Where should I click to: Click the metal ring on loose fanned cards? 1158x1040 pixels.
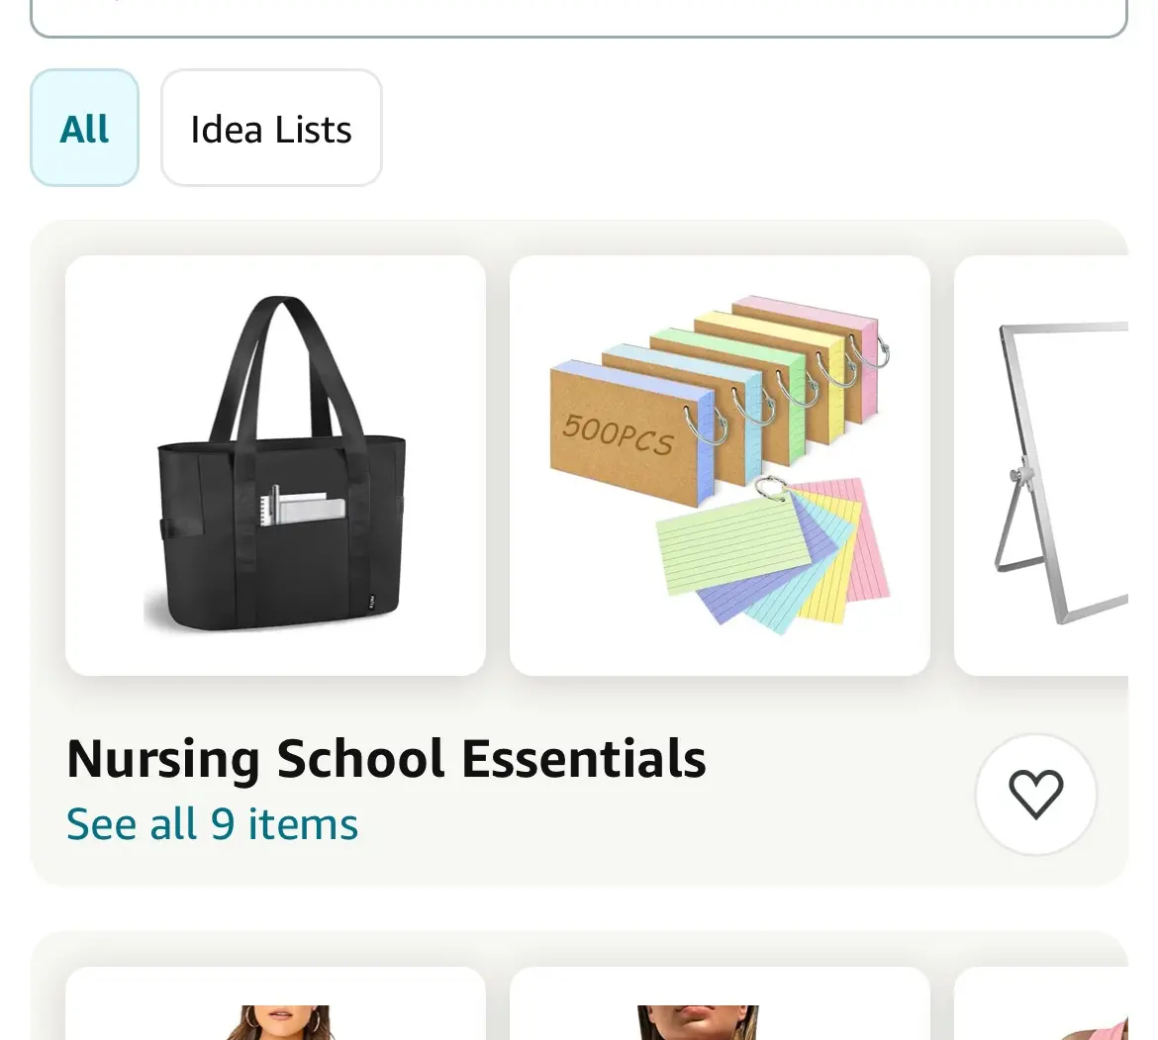(771, 488)
